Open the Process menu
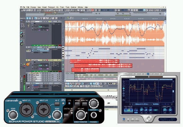This screenshot has width=183, height=127. (33, 7)
